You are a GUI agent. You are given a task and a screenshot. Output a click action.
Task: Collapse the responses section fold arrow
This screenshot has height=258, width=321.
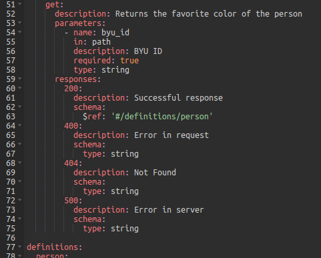click(x=20, y=79)
